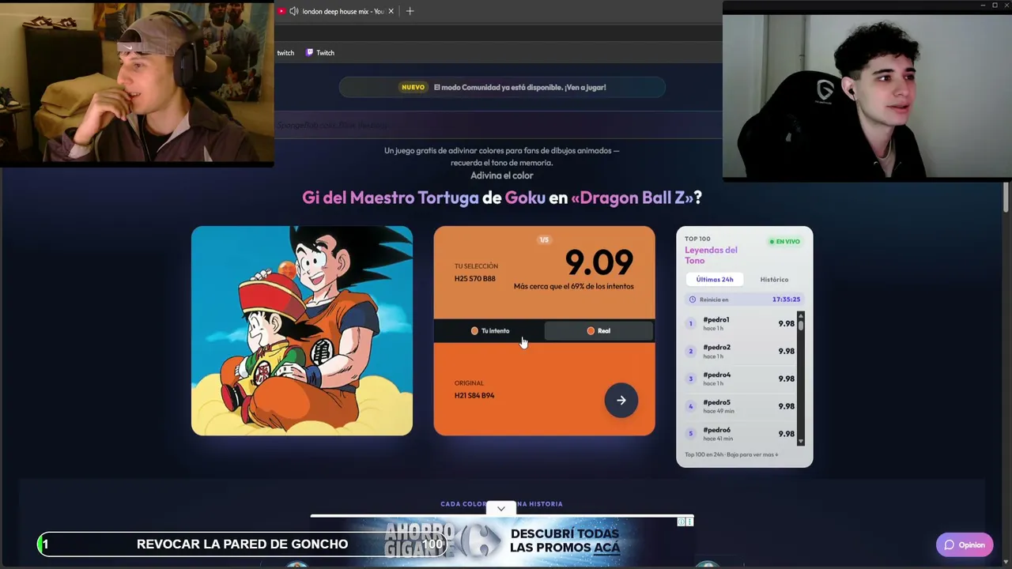Open the #pedro6 leaderboard entry
1012x569 pixels.
[740, 434]
